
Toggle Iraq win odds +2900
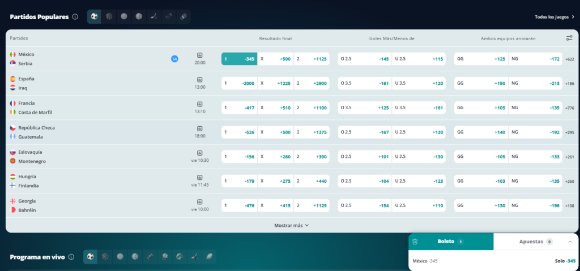(x=312, y=83)
